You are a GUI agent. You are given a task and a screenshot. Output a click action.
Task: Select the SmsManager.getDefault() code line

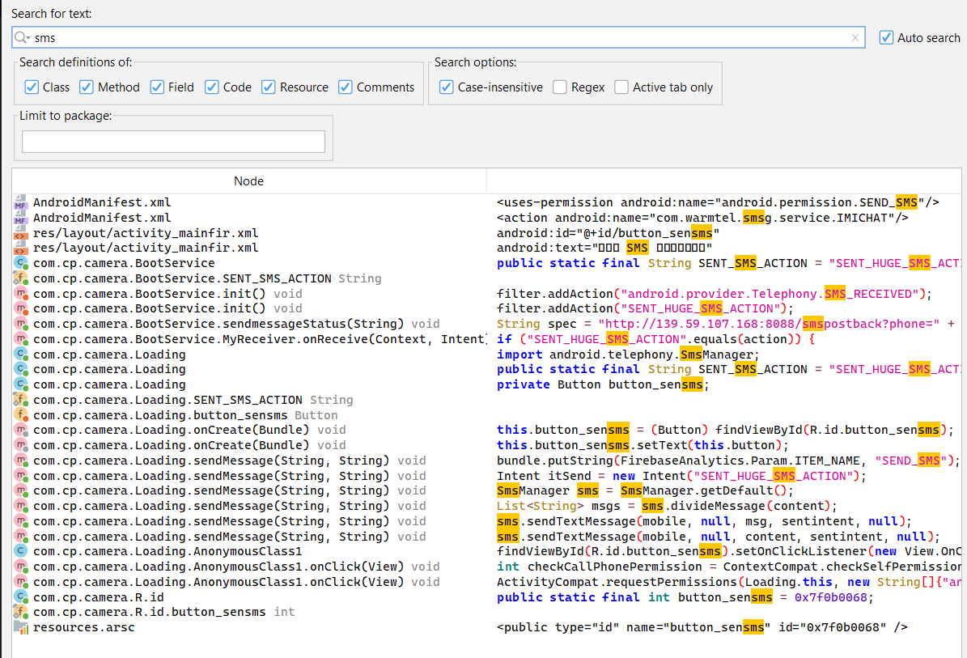coord(487,491)
